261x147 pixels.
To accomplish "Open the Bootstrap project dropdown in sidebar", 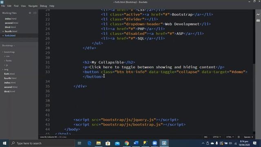I will 9,45.
